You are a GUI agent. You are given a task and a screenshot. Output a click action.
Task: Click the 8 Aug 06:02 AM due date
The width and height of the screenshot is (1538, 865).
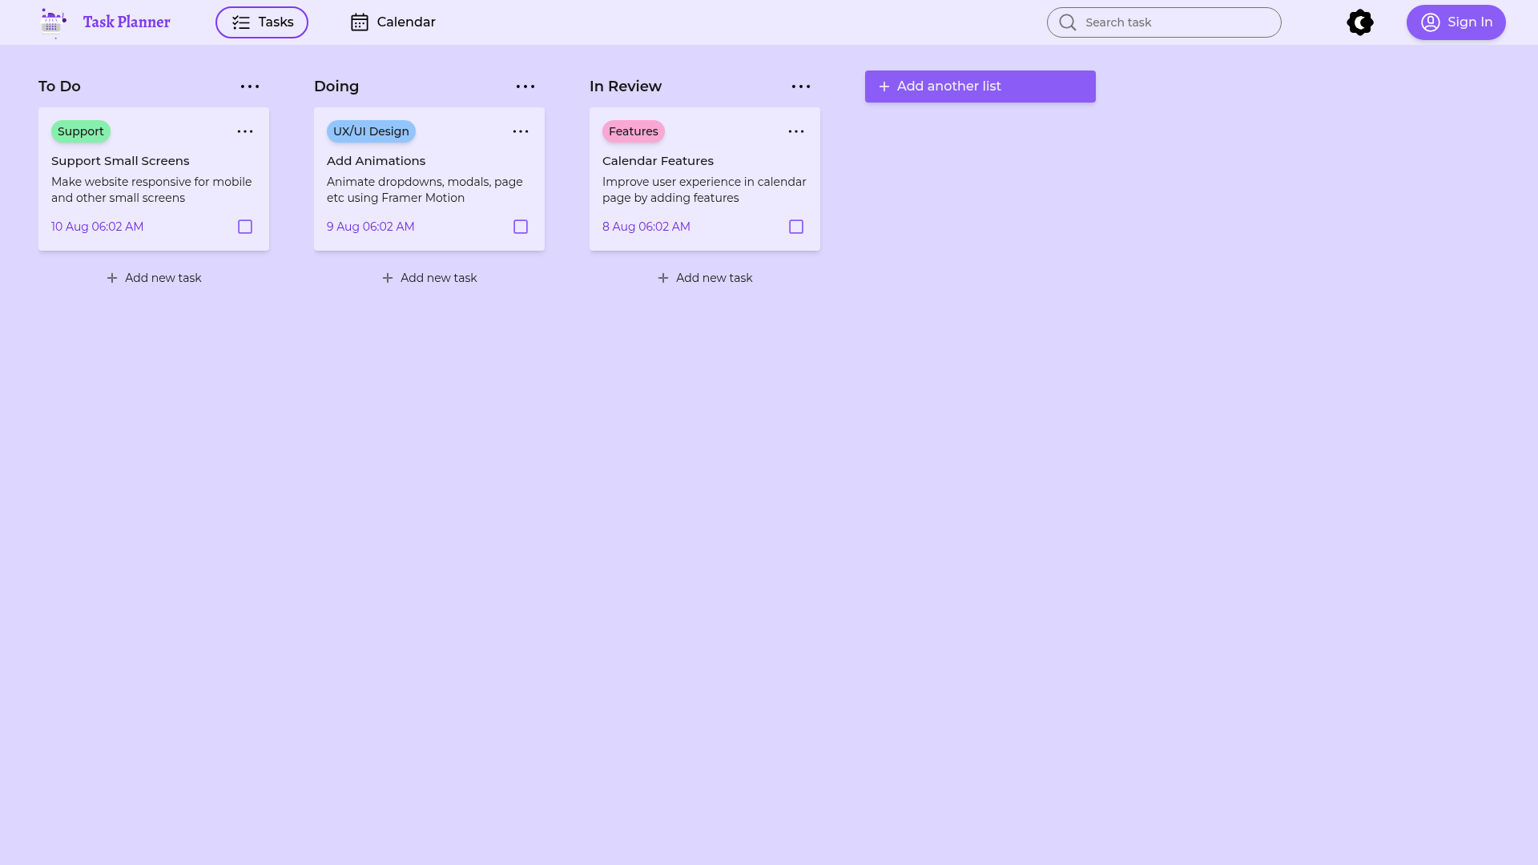click(646, 227)
